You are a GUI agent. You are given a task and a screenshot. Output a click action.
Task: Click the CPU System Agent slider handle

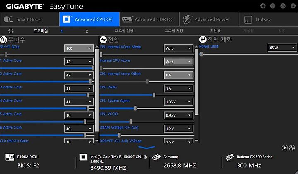pyautogui.click(x=135, y=108)
